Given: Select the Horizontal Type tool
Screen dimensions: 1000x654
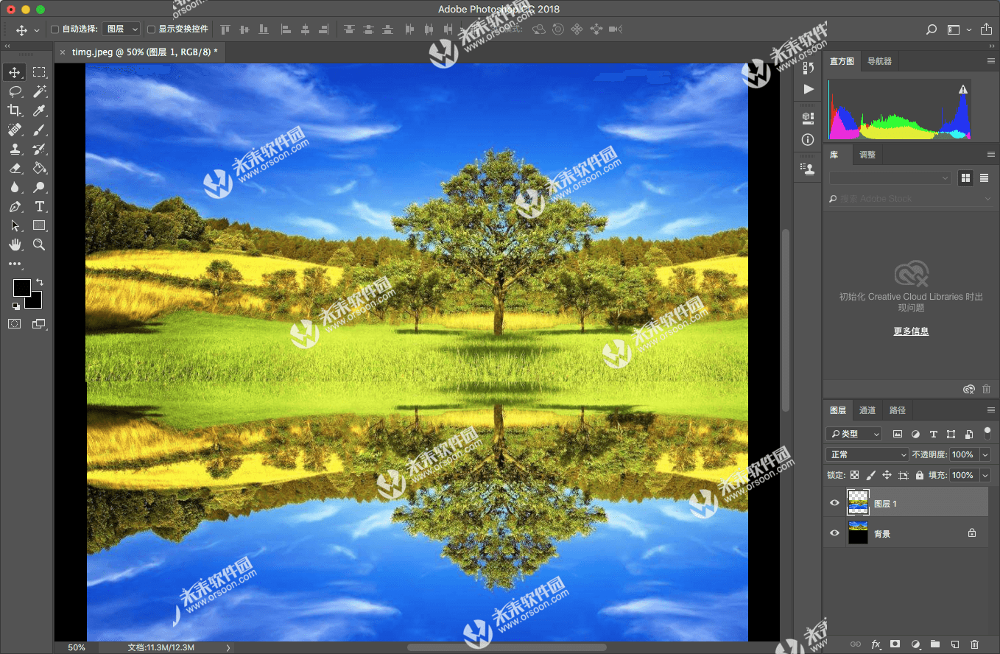Looking at the screenshot, I should [39, 206].
